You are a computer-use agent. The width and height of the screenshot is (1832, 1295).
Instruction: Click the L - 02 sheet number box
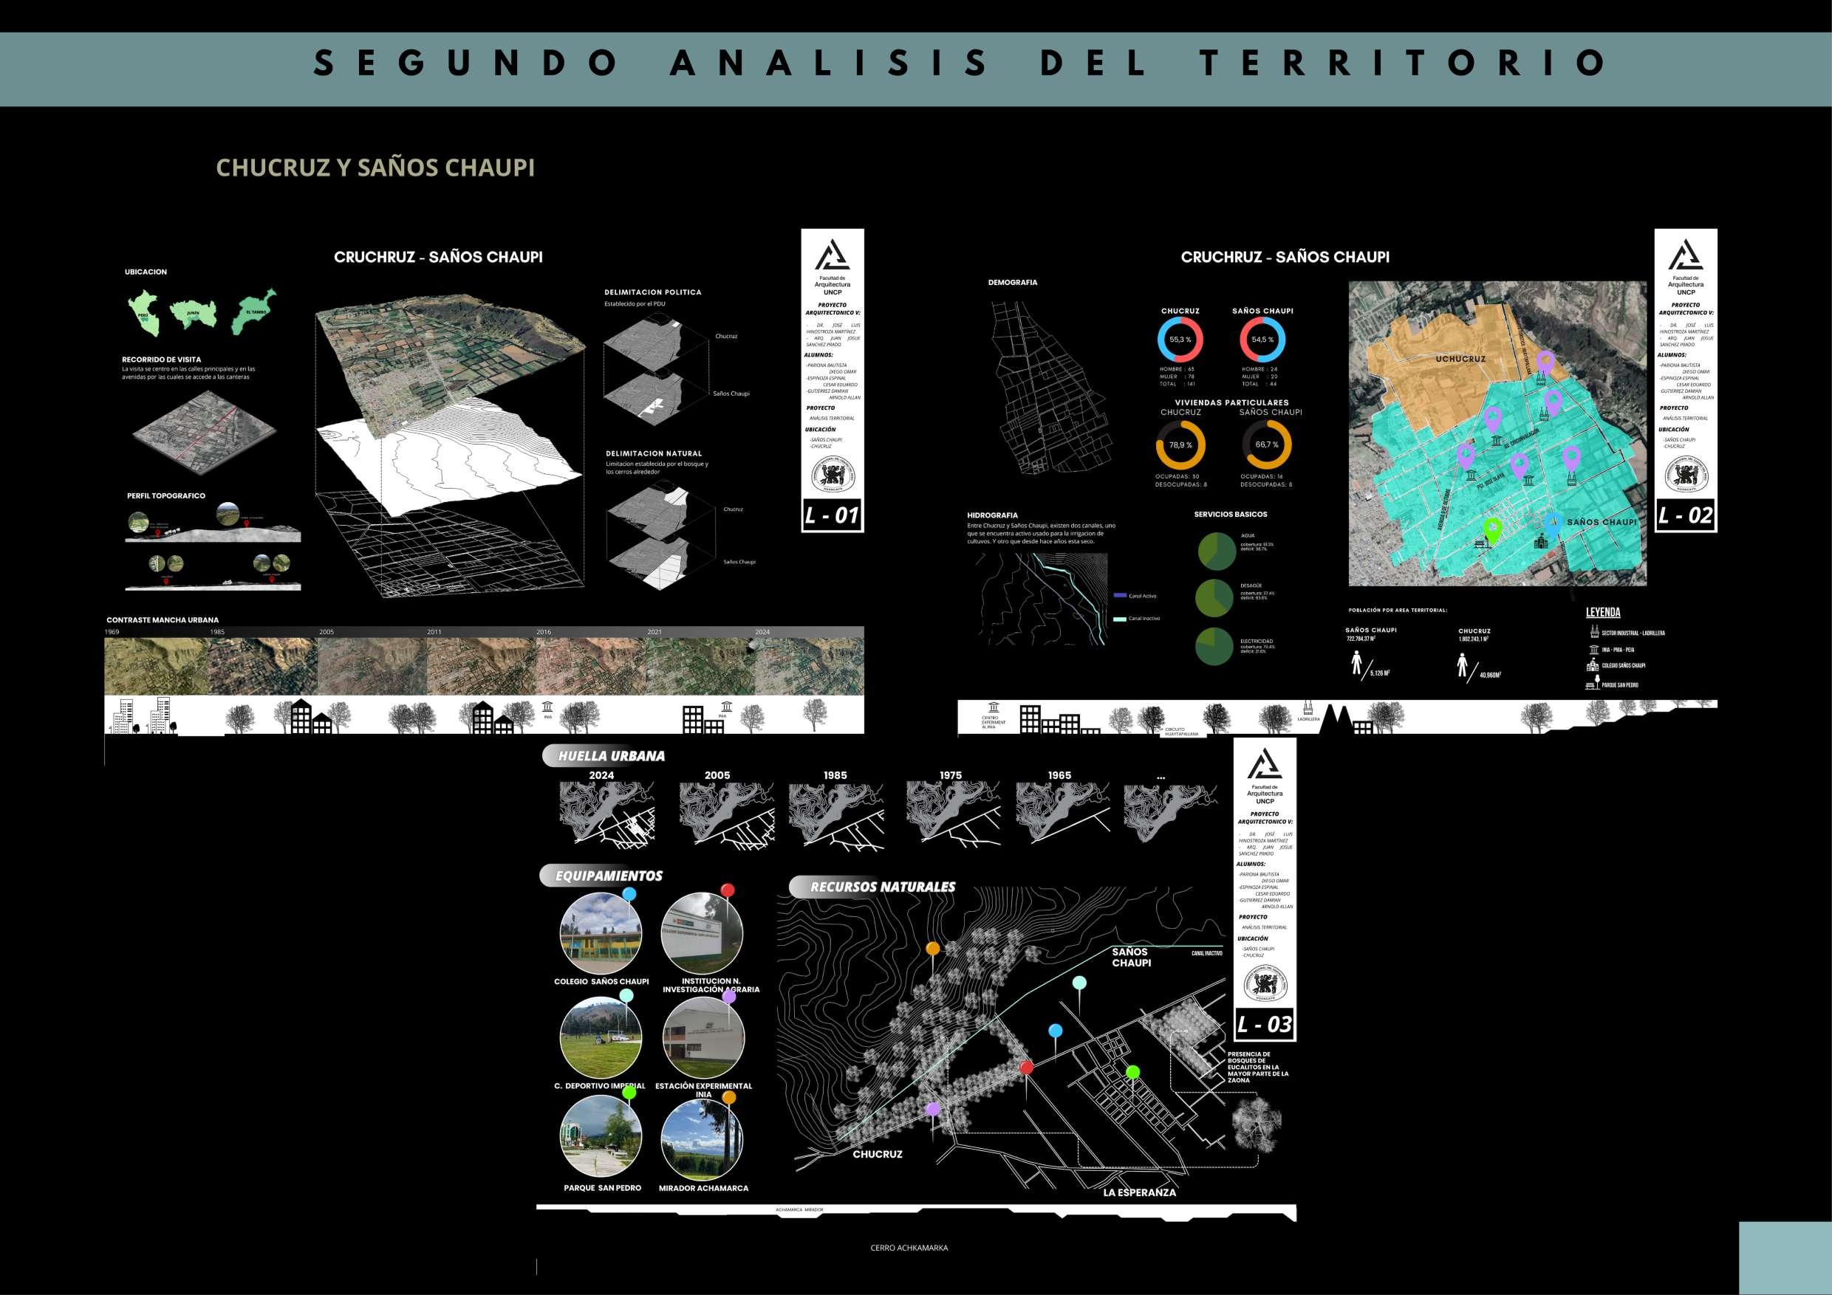1684,516
